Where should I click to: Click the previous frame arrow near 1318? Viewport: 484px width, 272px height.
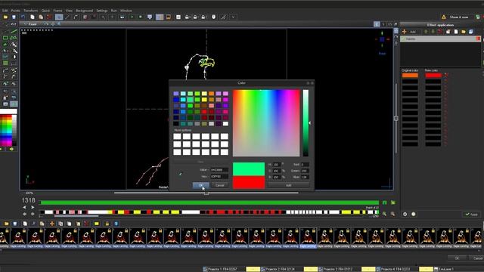pyautogui.click(x=25, y=208)
